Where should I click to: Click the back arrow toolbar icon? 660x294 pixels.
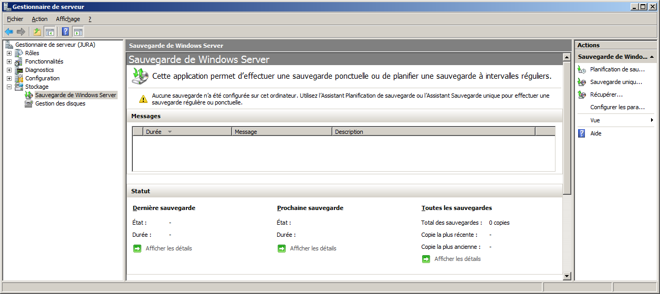coord(9,31)
